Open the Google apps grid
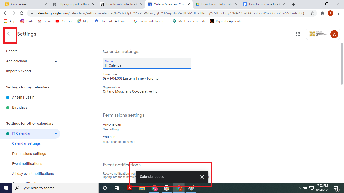 click(298, 34)
